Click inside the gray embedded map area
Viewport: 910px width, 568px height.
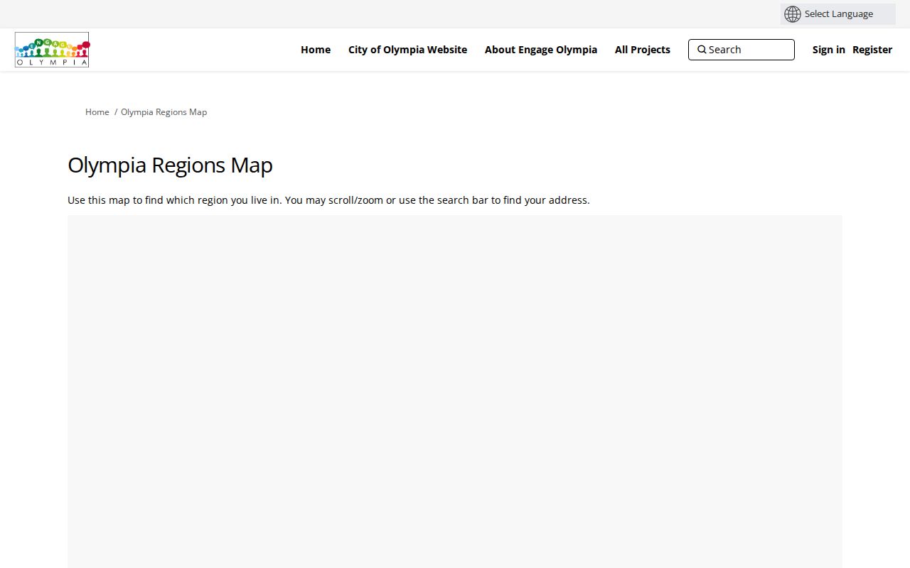tap(455, 391)
